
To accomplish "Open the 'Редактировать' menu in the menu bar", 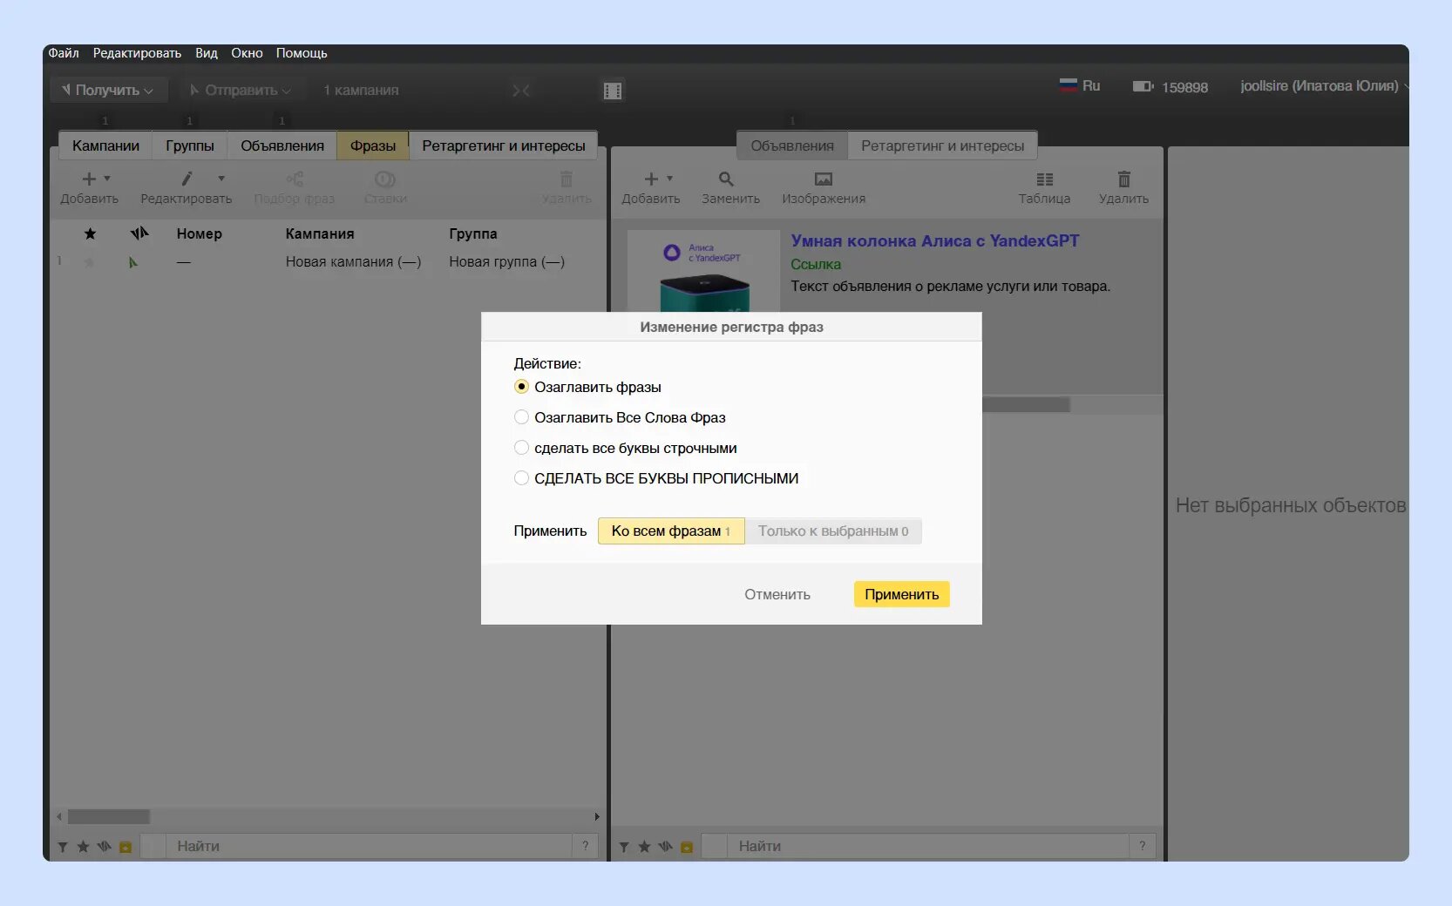I will (137, 53).
